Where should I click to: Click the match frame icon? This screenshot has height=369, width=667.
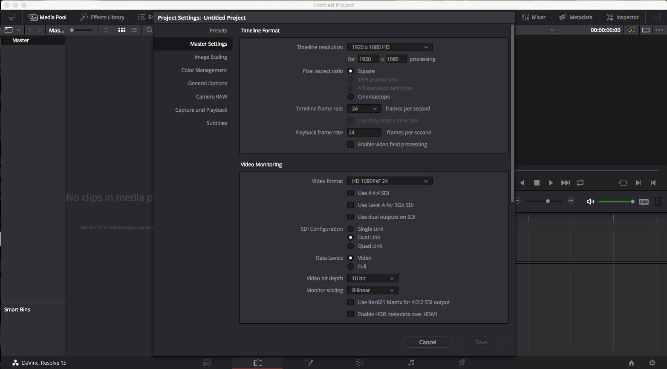623,183
